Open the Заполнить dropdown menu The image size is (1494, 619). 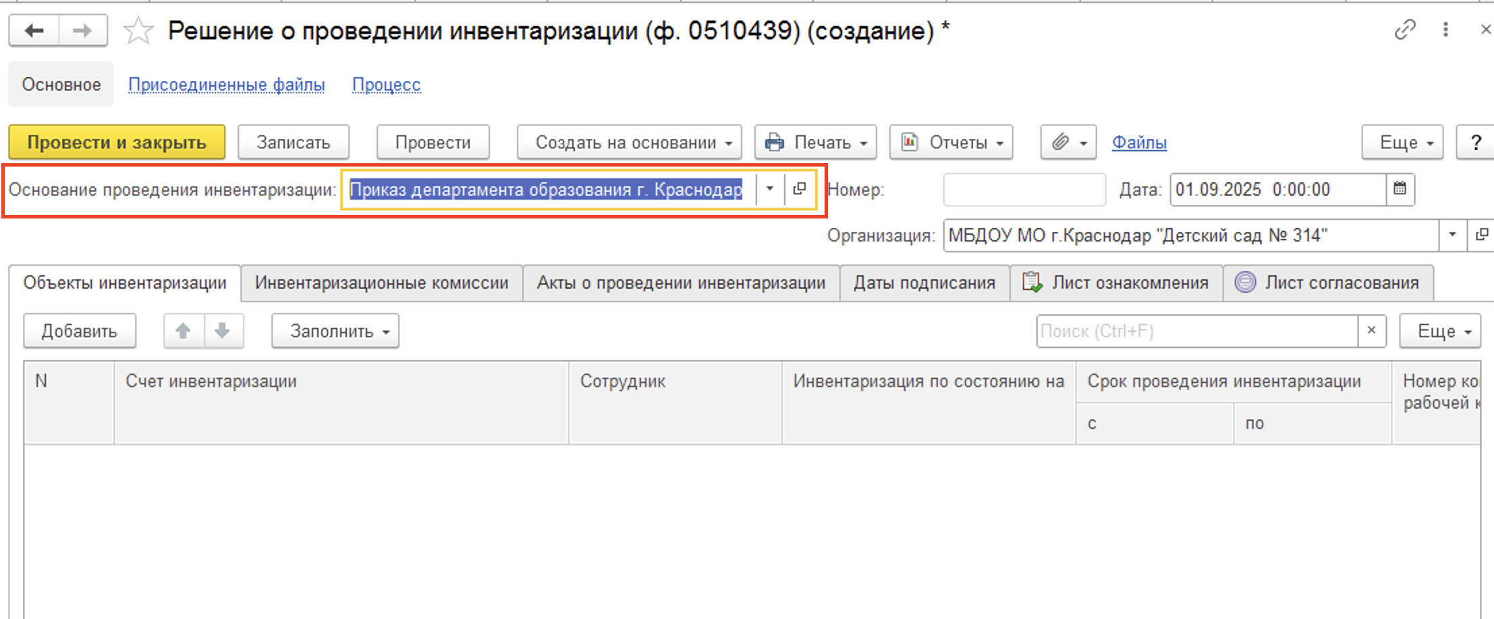click(335, 331)
